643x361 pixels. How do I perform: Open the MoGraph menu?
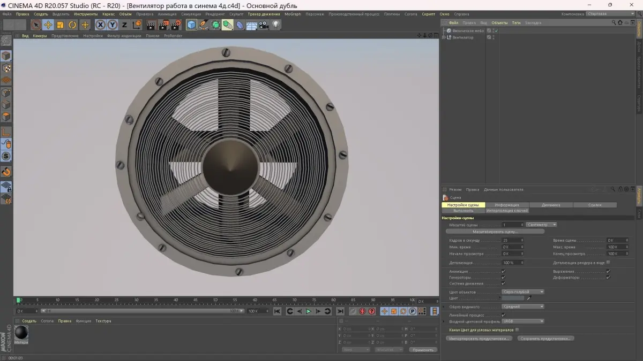pos(293,14)
